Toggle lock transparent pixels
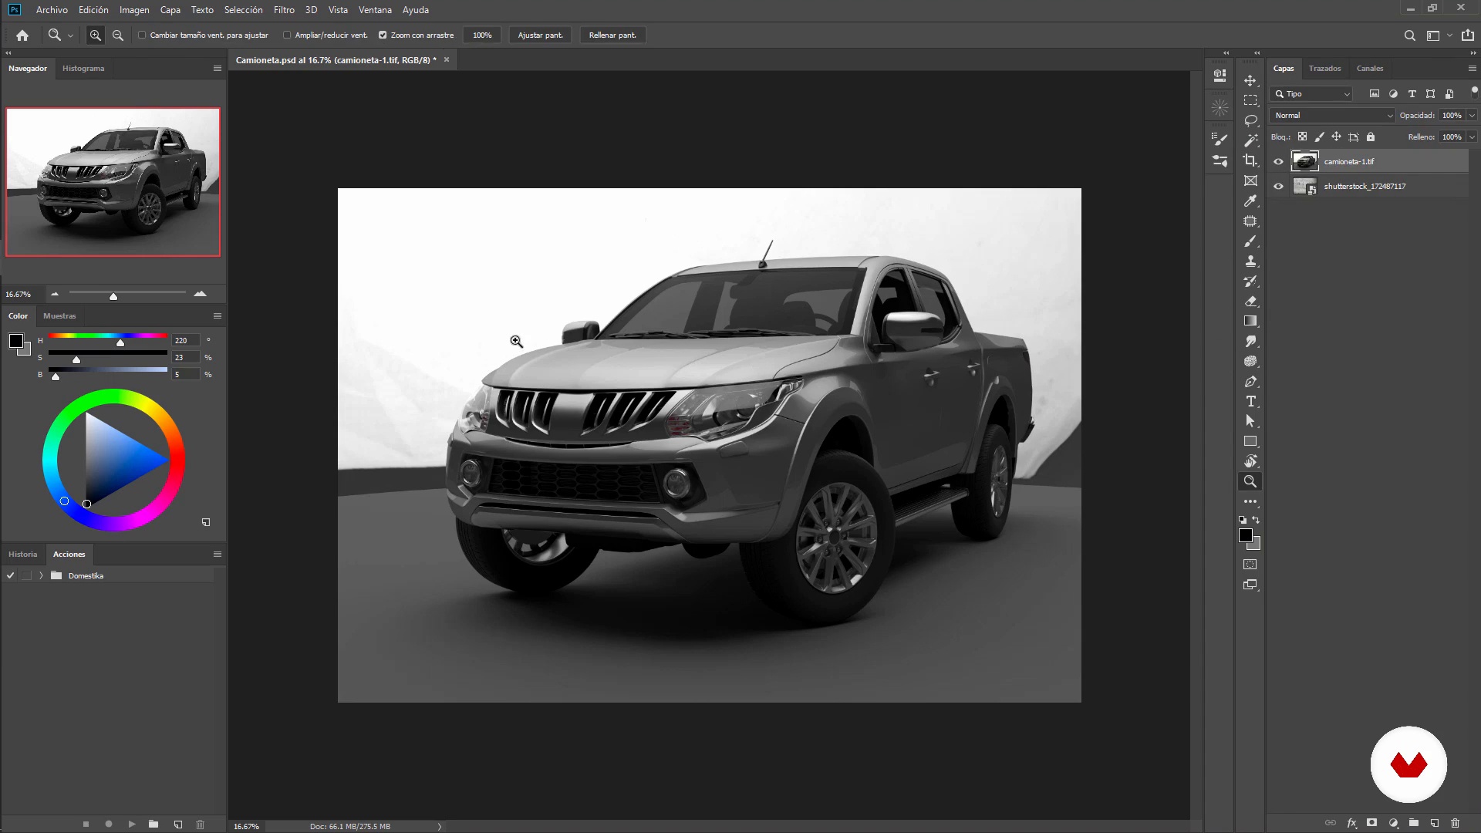 click(1302, 137)
